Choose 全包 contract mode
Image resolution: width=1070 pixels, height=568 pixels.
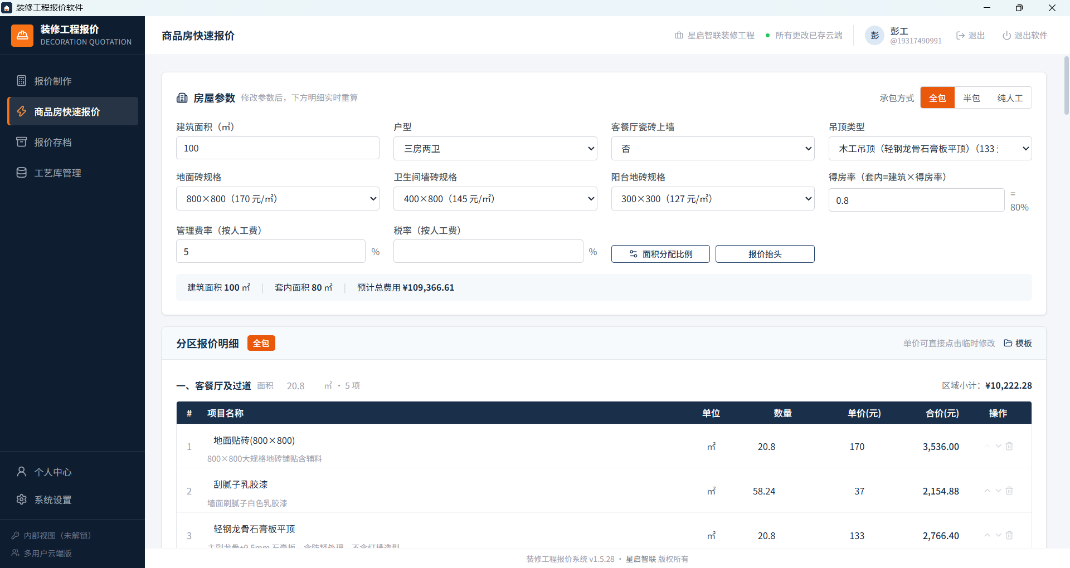pos(937,98)
